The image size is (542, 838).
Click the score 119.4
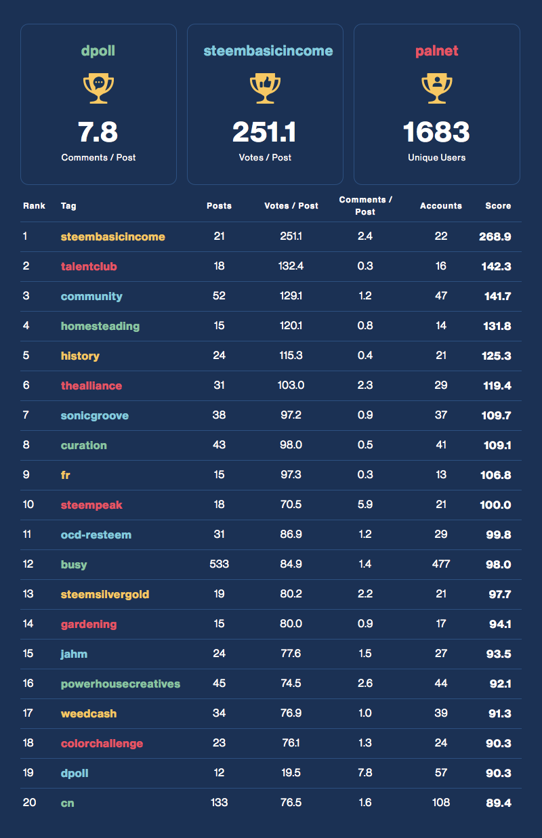click(497, 385)
